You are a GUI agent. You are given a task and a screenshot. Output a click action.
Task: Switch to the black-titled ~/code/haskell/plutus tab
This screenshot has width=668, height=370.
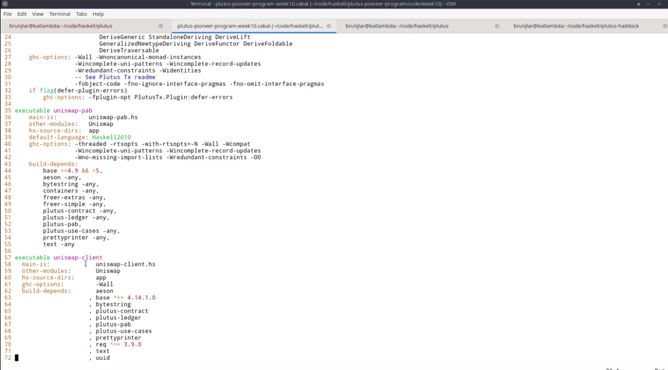pos(396,26)
